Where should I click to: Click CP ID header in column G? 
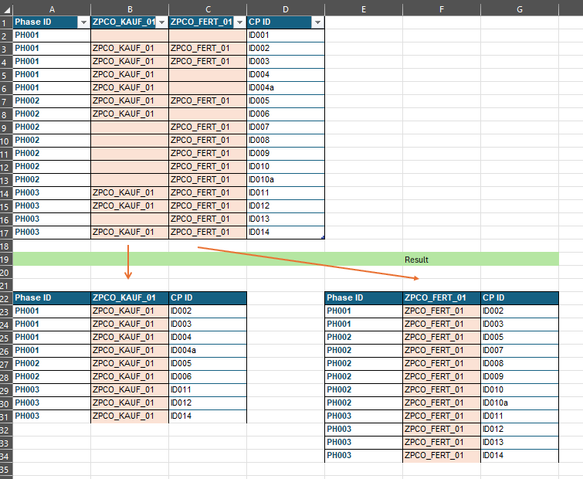tap(520, 298)
